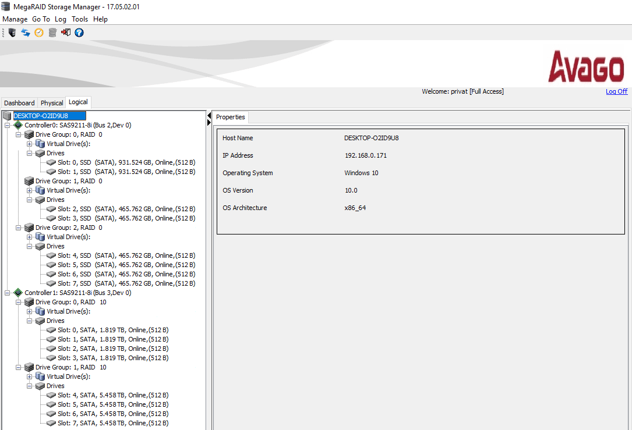Image resolution: width=632 pixels, height=430 pixels.
Task: Open the Log menu
Action: pos(61,19)
